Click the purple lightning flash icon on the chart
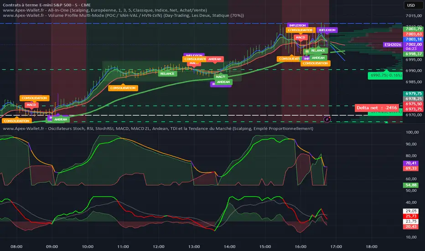 tap(327, 119)
